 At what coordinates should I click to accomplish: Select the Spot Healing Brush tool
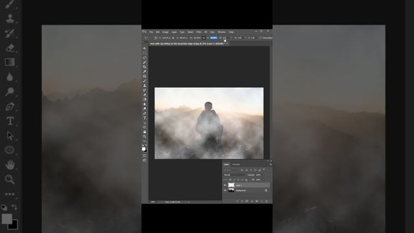(x=144, y=76)
